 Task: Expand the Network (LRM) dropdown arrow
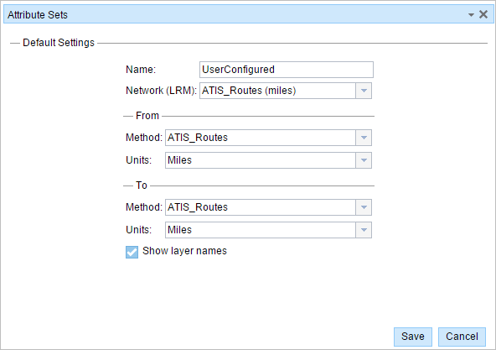click(364, 91)
